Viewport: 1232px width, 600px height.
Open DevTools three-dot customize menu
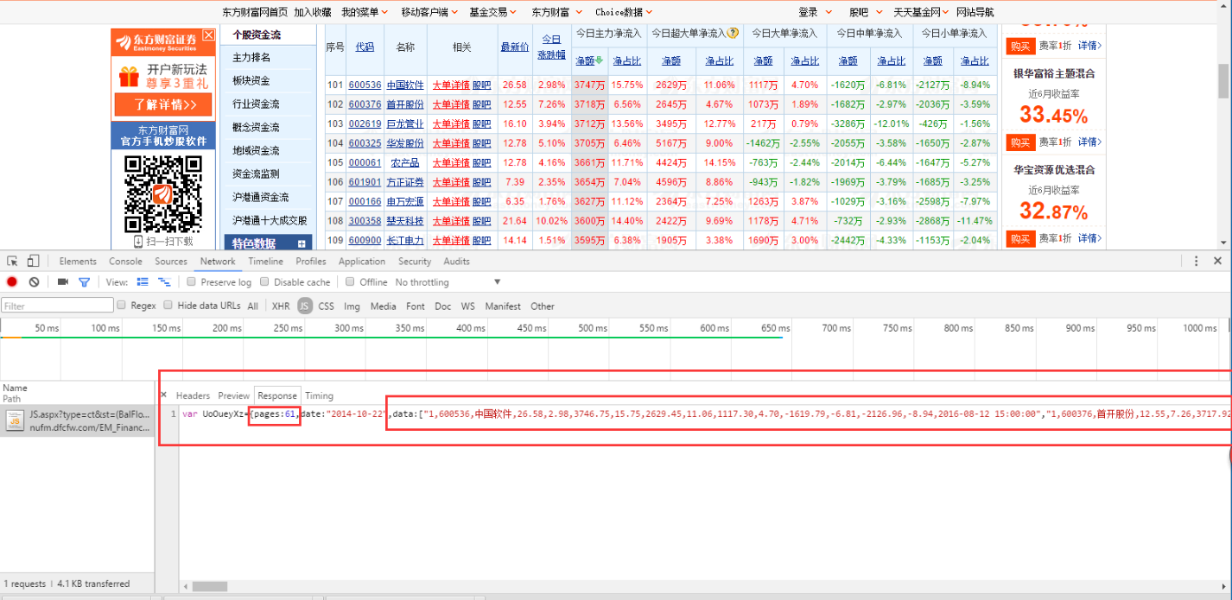coord(1197,261)
